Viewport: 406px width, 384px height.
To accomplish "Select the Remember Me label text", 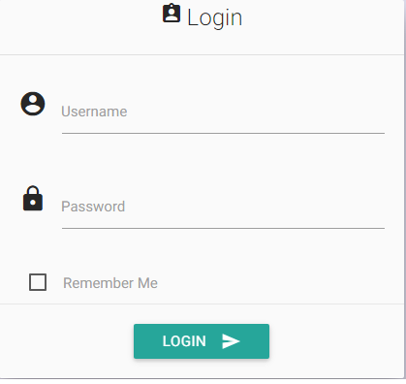I will click(x=110, y=283).
